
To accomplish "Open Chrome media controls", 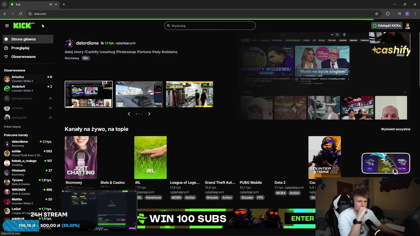I will tap(399, 14).
